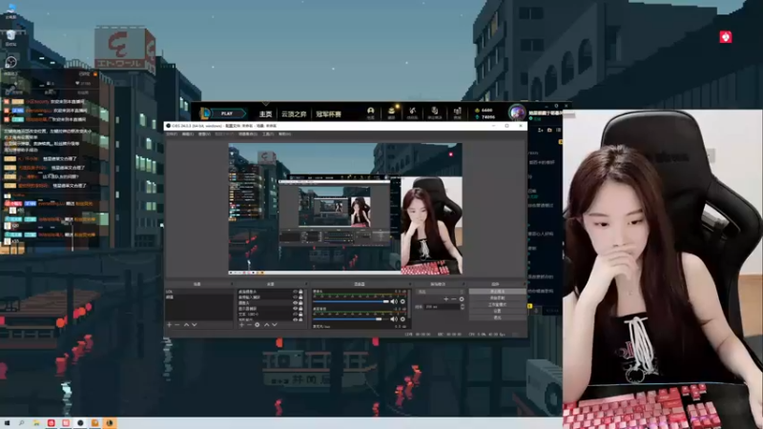Move the selected source up
This screenshot has height=429, width=763.
(x=266, y=324)
